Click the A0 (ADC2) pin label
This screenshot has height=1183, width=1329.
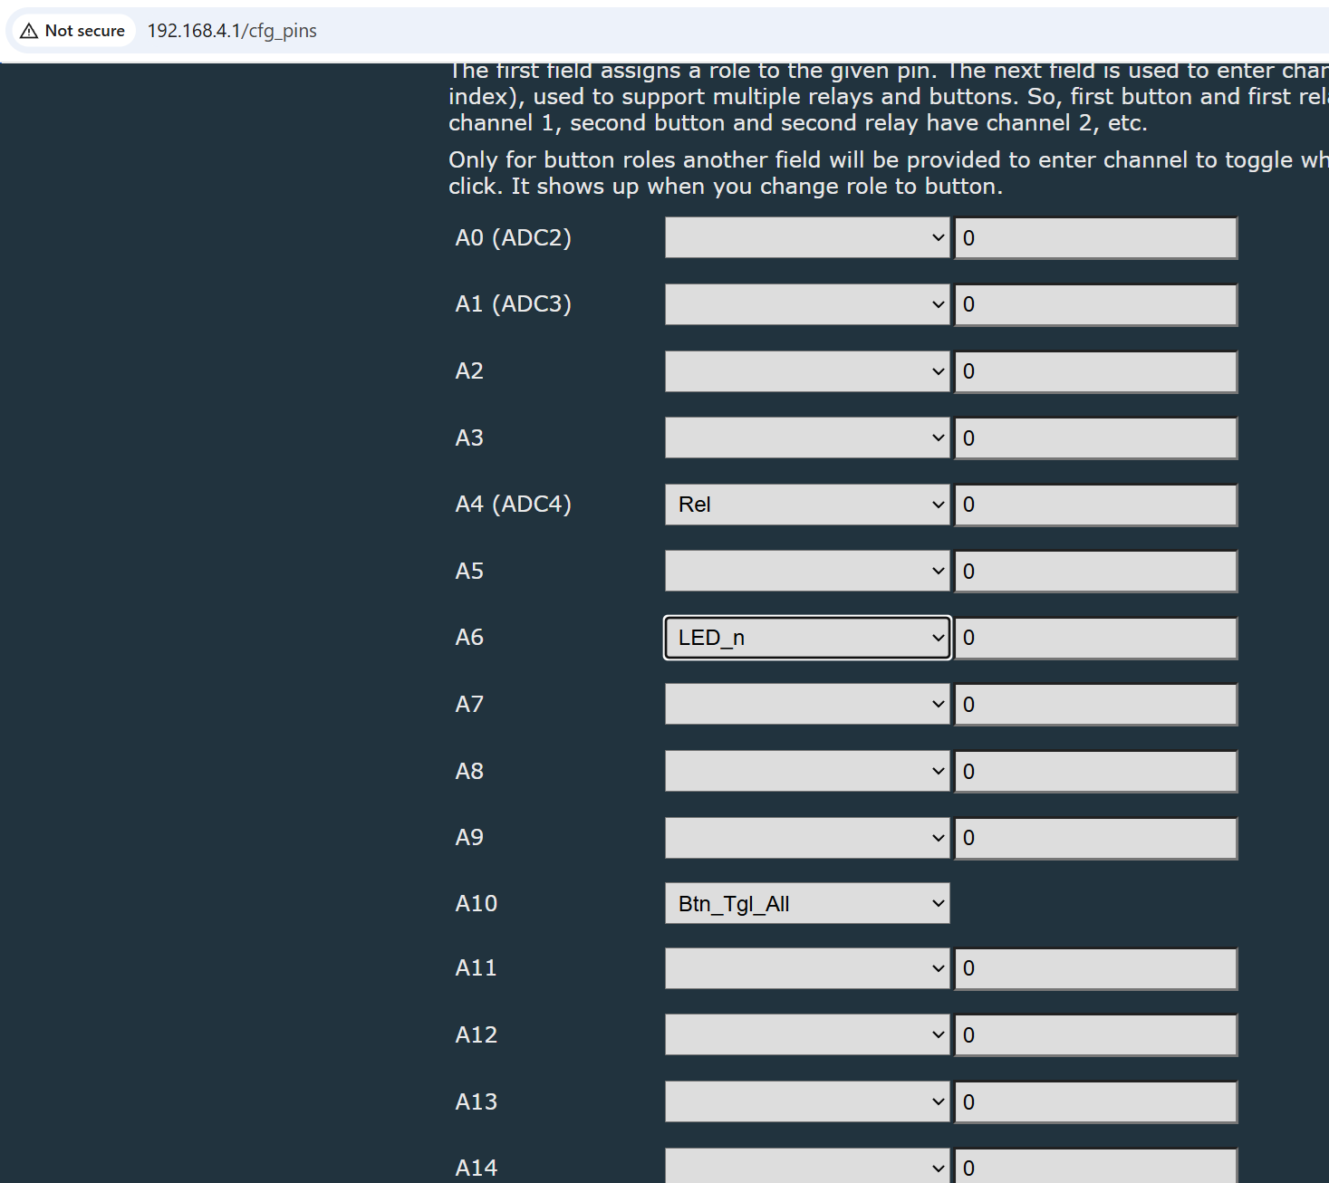coord(514,237)
